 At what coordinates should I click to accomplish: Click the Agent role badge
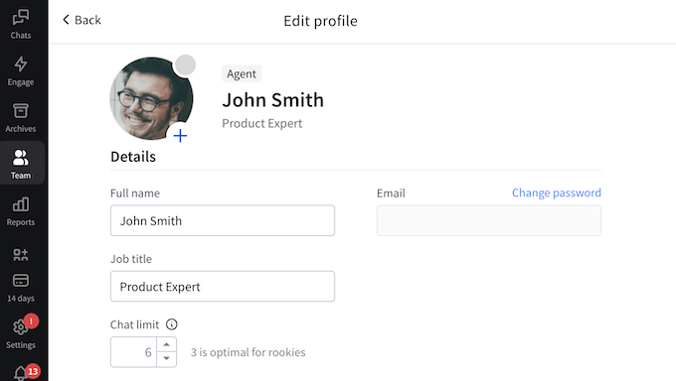click(x=242, y=73)
